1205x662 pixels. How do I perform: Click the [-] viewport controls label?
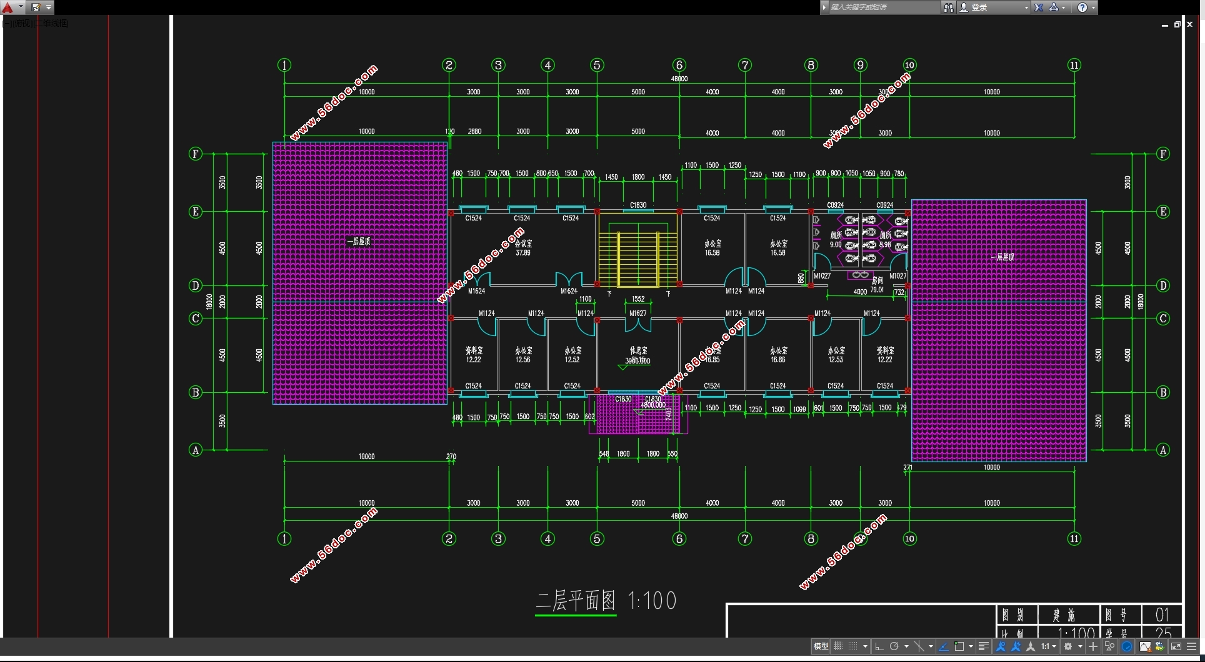6,23
